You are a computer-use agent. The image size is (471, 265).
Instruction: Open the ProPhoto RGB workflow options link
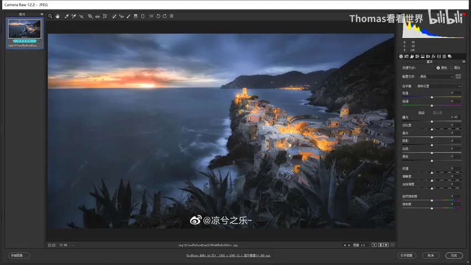tap(228, 256)
